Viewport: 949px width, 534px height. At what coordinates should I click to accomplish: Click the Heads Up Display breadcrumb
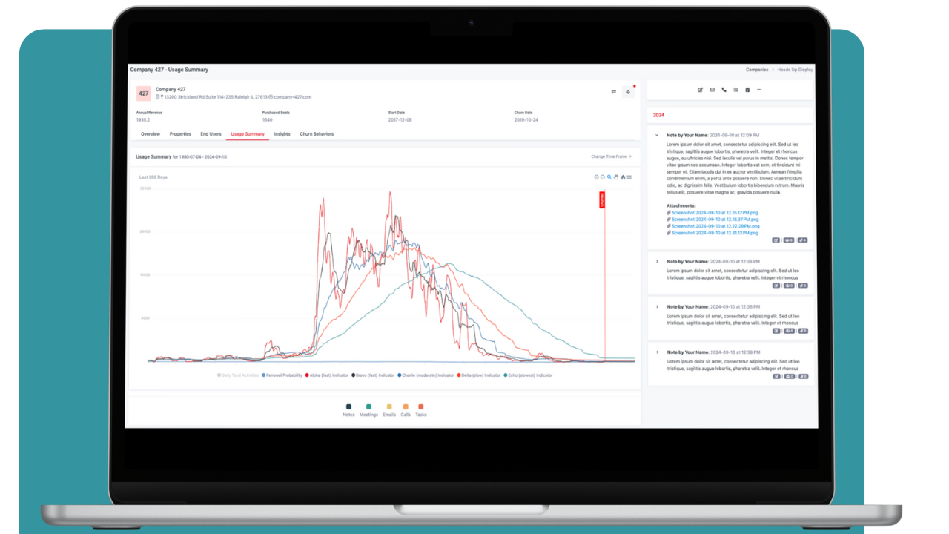click(x=795, y=70)
